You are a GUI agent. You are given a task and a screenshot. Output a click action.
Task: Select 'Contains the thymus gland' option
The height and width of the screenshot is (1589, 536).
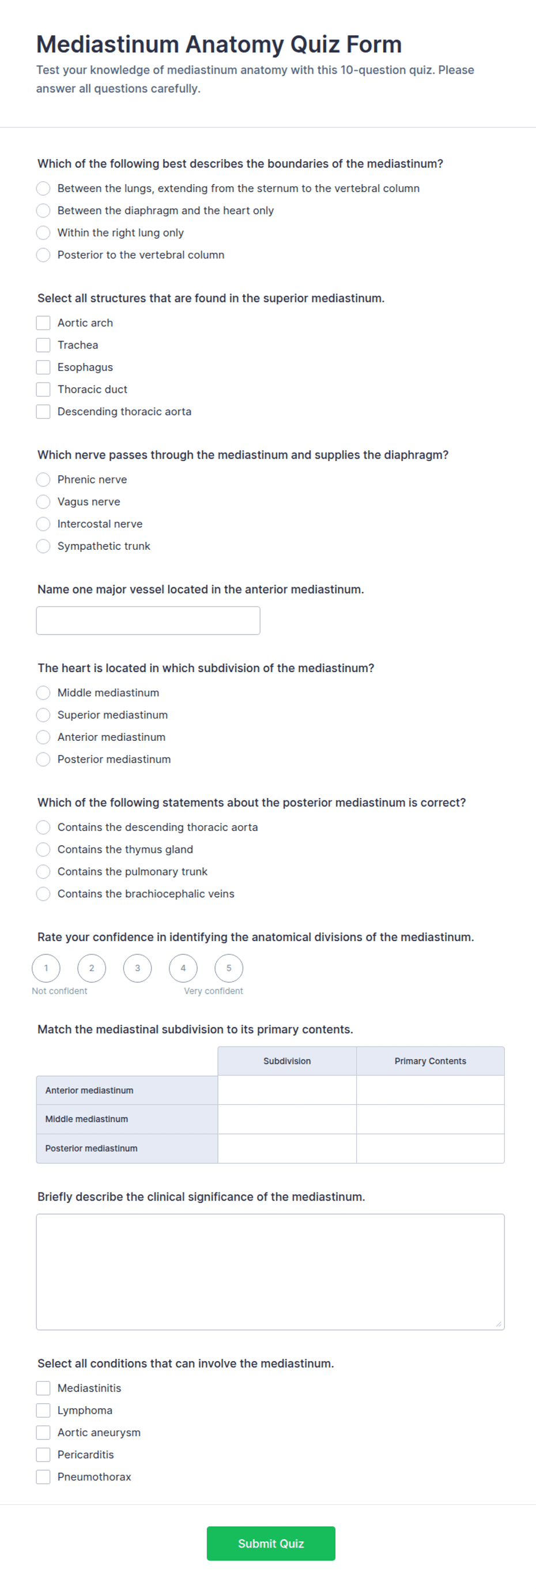point(43,849)
